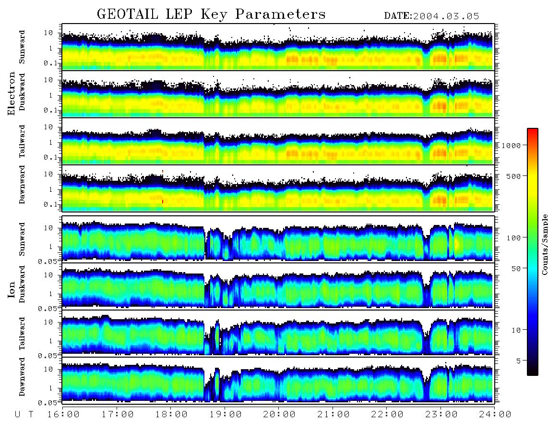Select the "18:00" time tick label

(x=172, y=414)
